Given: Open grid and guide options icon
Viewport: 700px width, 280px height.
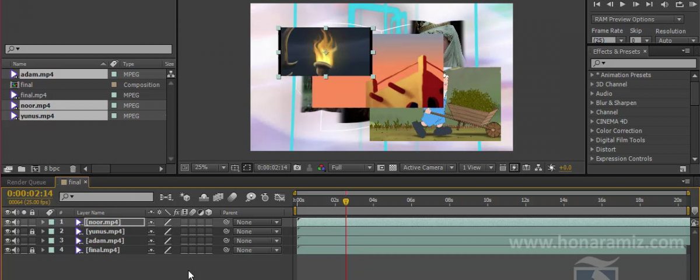Looking at the screenshot, I should (235, 167).
